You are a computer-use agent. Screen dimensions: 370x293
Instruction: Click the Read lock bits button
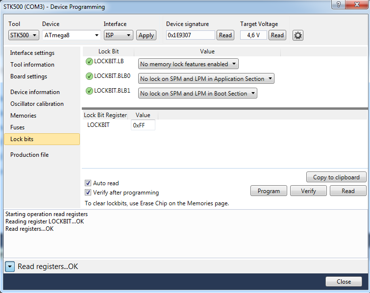pos(348,191)
